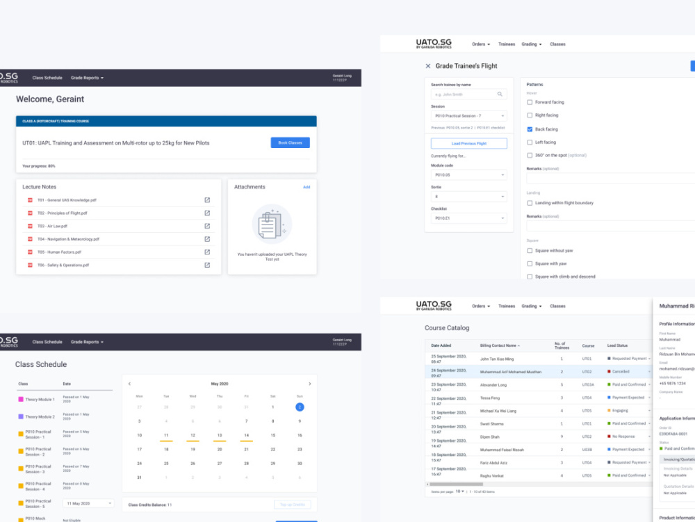Select the highlighted date 2 on the calendar

point(300,407)
